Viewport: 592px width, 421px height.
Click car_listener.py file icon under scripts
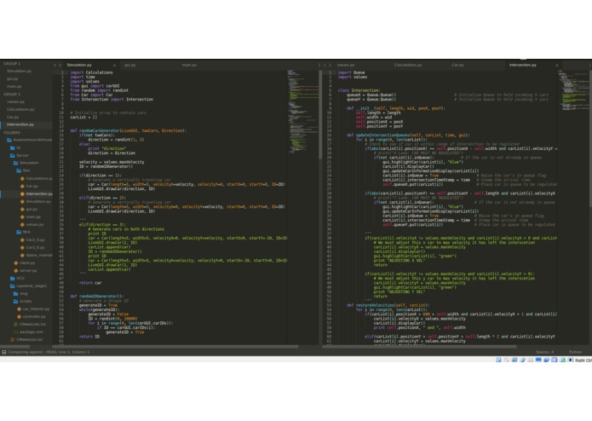19,309
